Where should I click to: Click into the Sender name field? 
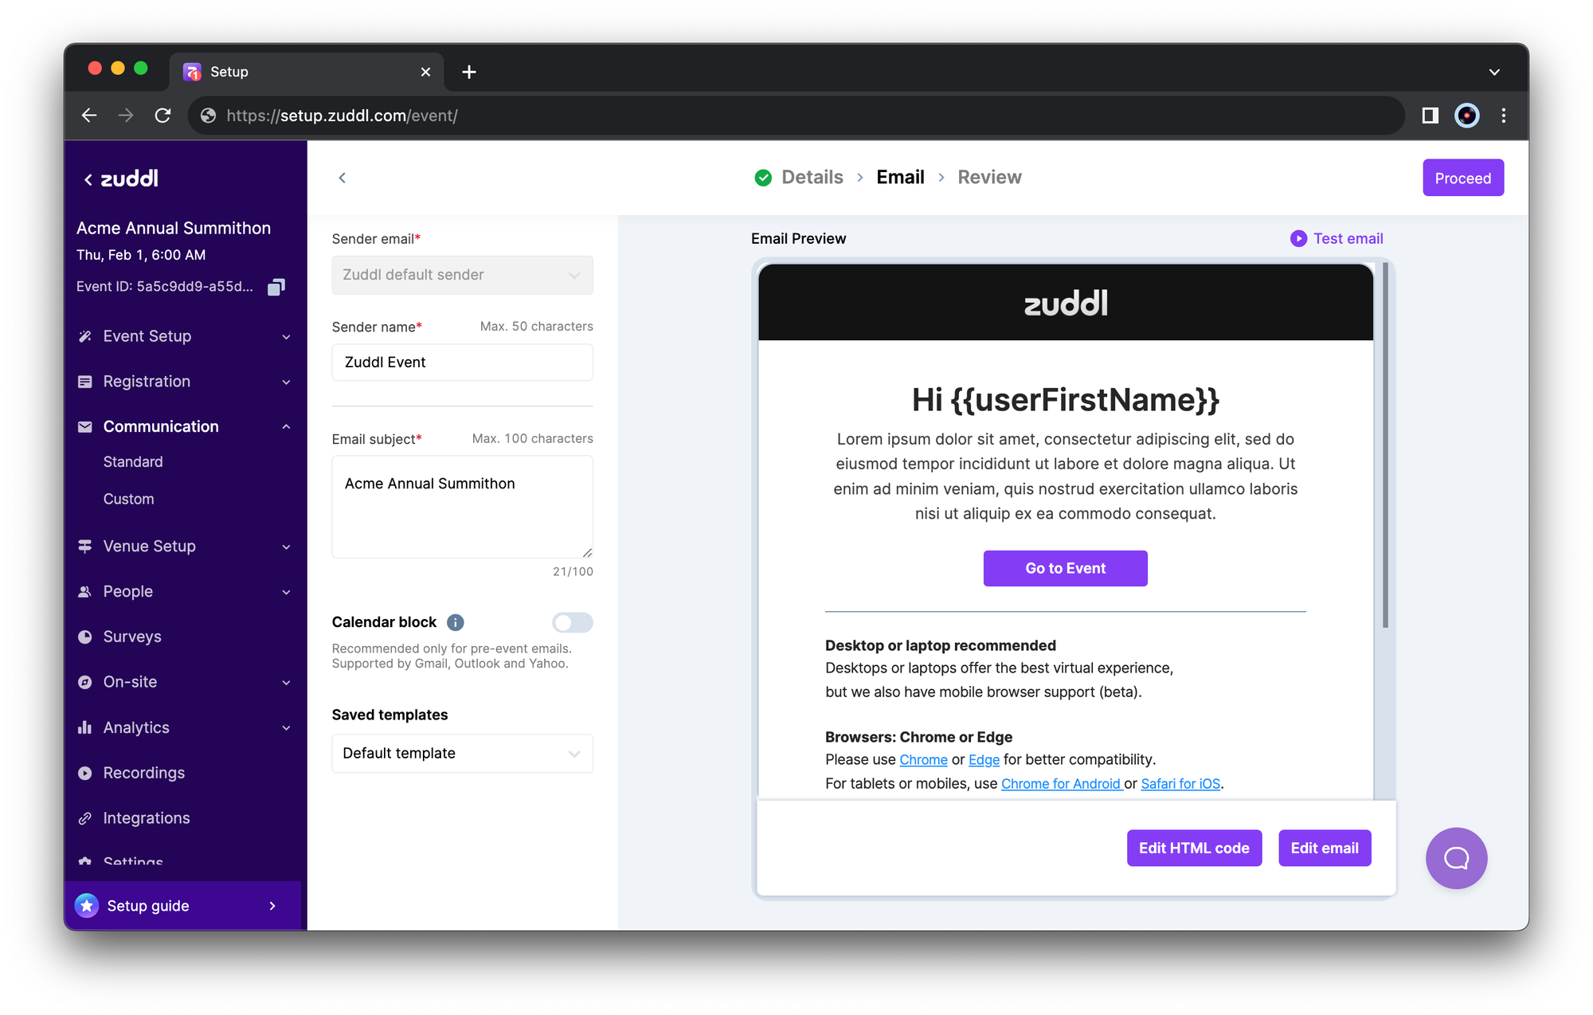[462, 362]
